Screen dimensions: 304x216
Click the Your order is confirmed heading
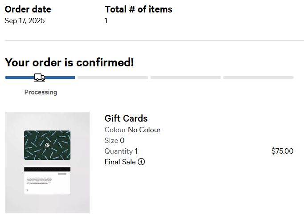click(69, 62)
